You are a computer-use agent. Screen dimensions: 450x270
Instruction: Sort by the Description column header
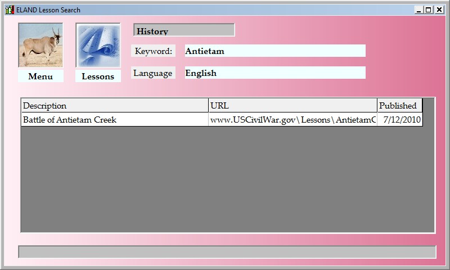pos(114,105)
